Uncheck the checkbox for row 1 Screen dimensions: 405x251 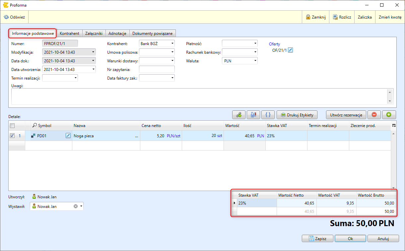pos(12,136)
